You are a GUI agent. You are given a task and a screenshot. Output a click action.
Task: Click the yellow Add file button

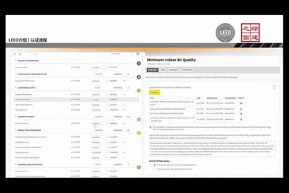click(154, 92)
